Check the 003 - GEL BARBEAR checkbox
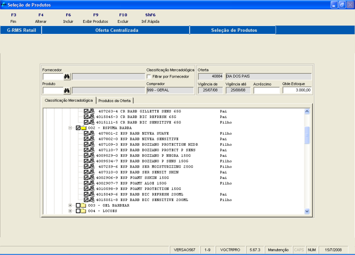This screenshot has height=255, width=355. (x=78, y=205)
